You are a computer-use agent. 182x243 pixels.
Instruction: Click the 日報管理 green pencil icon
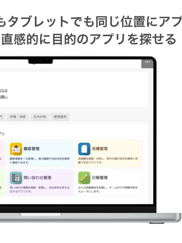pyautogui.click(x=84, y=178)
